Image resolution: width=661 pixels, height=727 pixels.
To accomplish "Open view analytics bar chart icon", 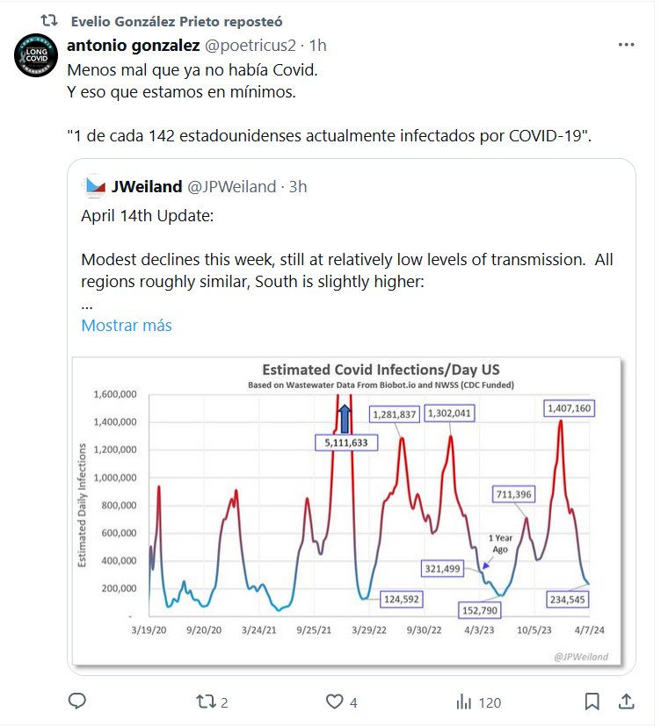I will coord(463,702).
